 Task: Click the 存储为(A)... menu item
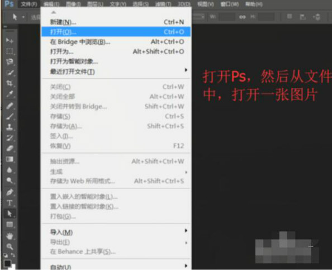point(116,126)
